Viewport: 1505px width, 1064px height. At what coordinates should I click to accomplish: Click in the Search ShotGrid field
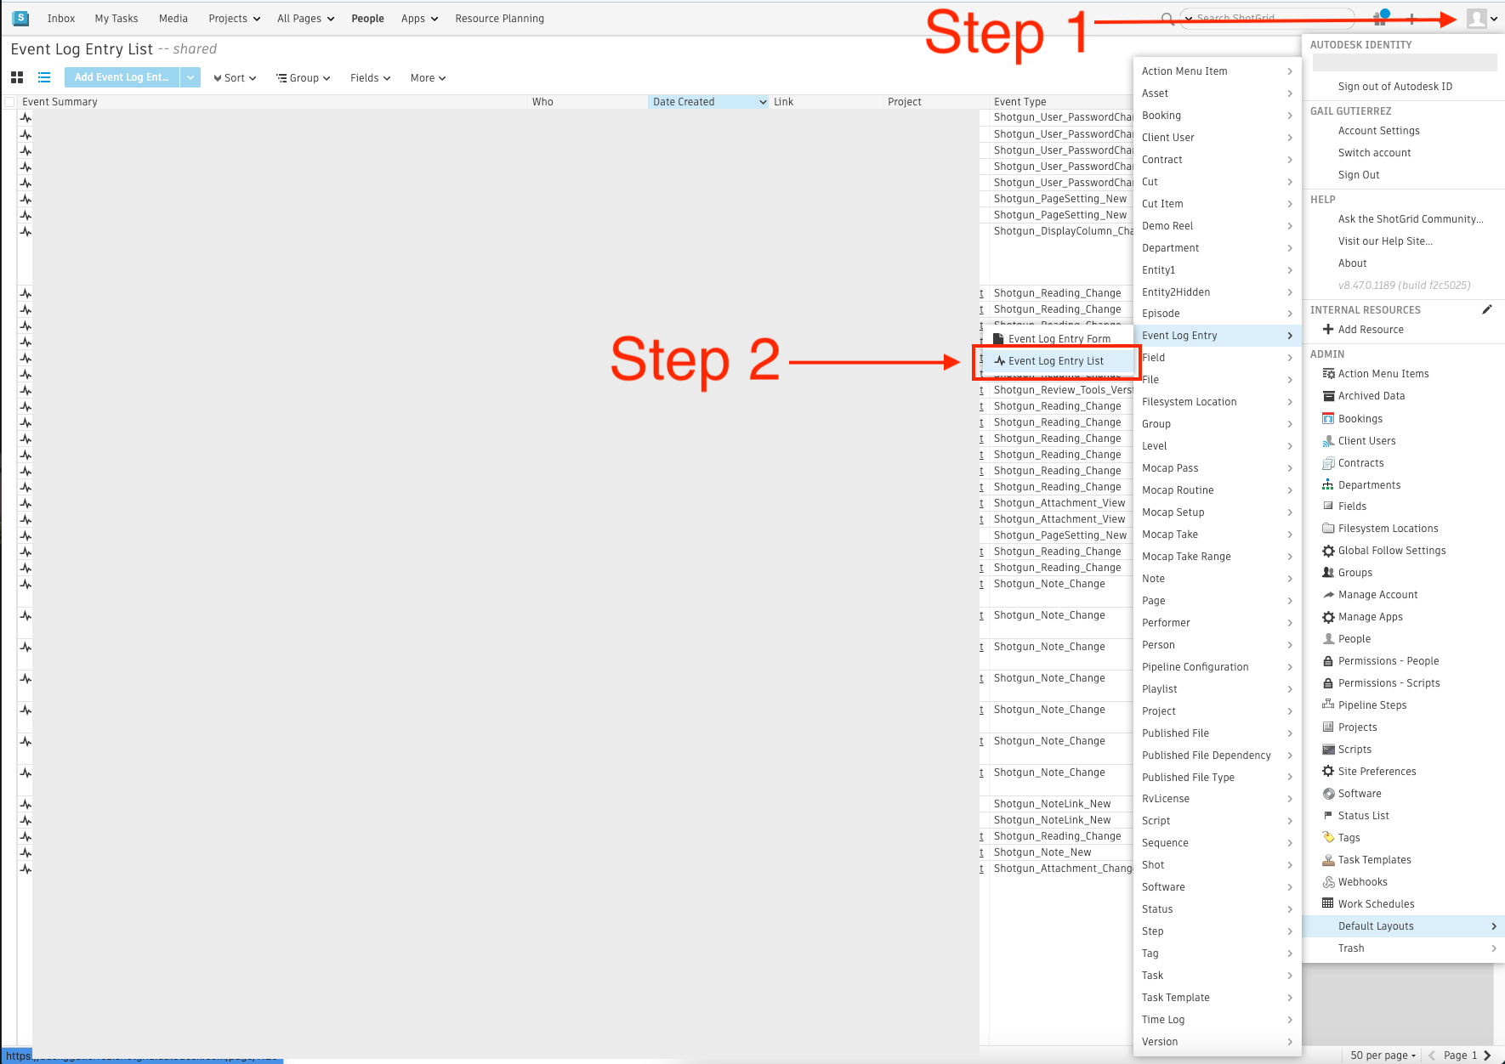tap(1267, 19)
